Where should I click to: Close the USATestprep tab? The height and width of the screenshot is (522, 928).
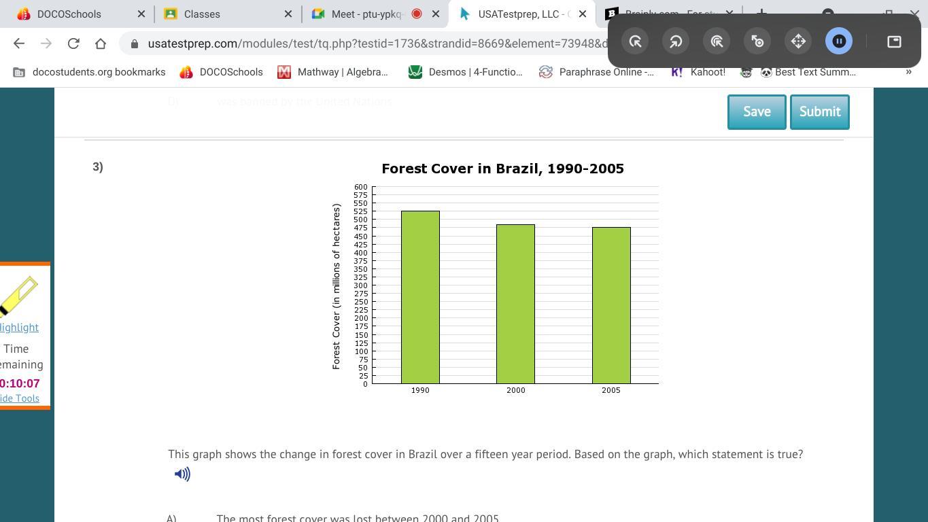point(583,14)
